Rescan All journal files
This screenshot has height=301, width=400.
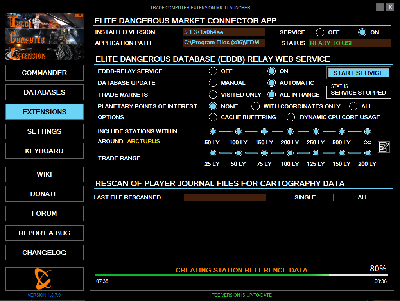point(363,197)
